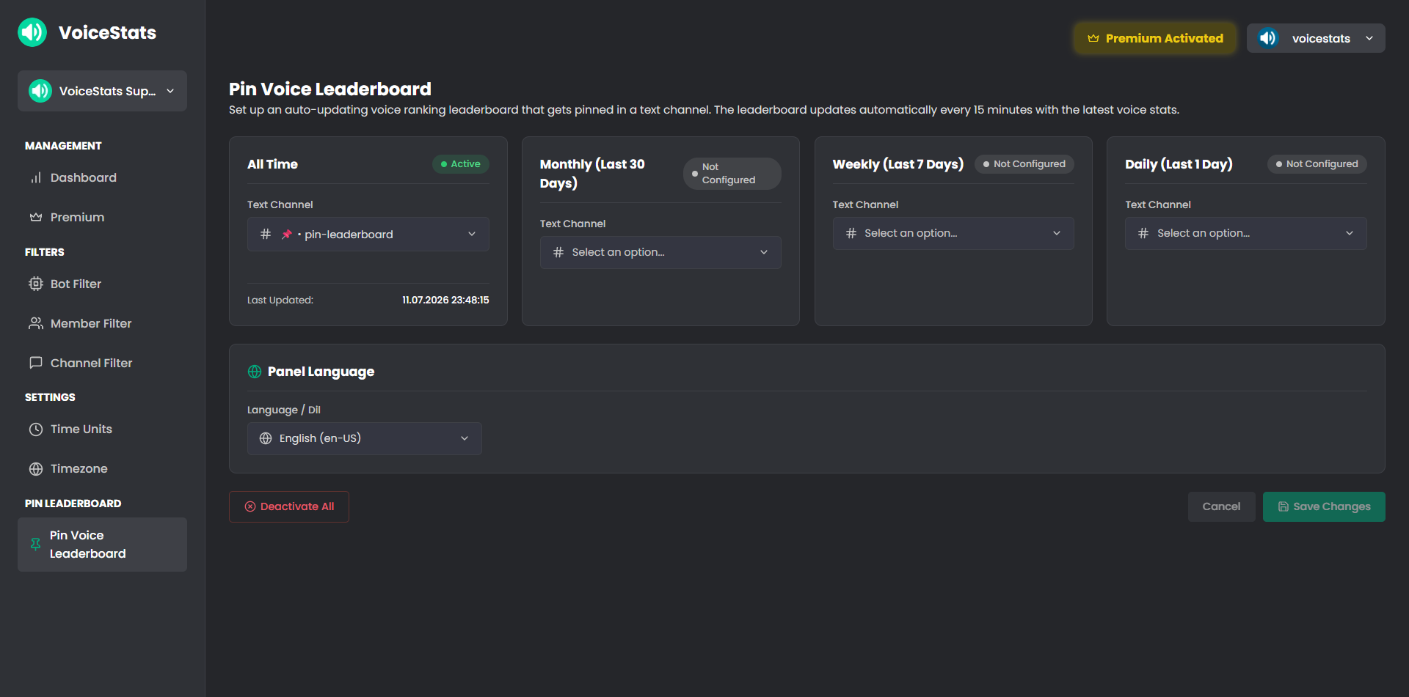1409x697 pixels.
Task: Click the Bot Filter chip icon
Action: point(35,284)
